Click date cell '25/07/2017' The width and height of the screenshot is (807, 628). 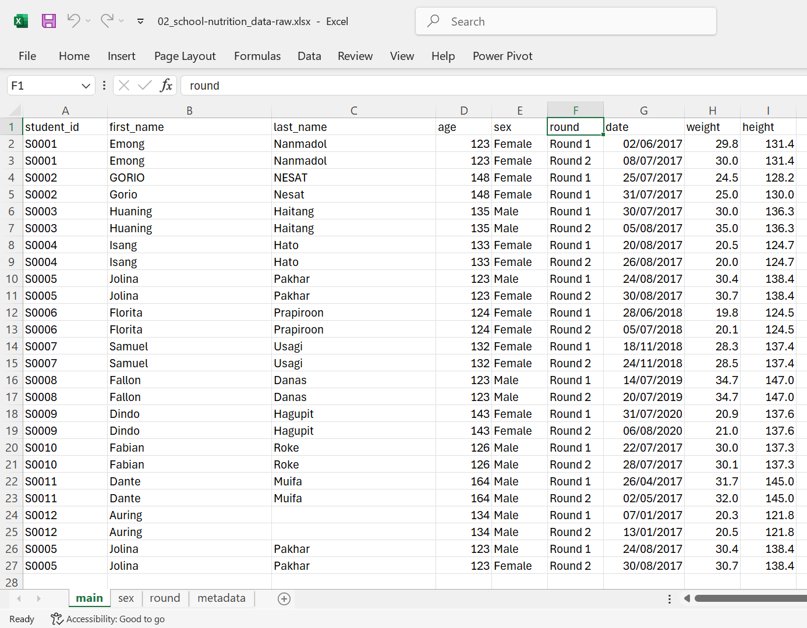pyautogui.click(x=644, y=178)
